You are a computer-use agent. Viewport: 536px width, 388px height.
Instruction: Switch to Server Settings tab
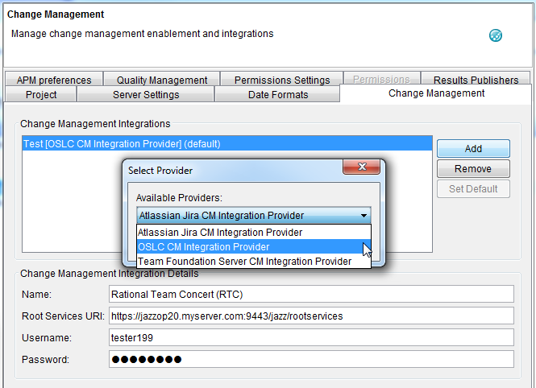pyautogui.click(x=146, y=94)
